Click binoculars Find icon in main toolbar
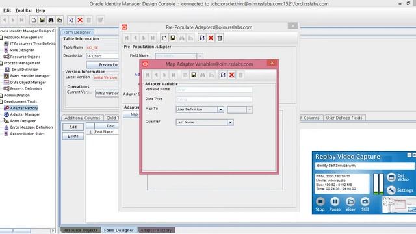The height and width of the screenshot is (234, 416). (x=51, y=20)
